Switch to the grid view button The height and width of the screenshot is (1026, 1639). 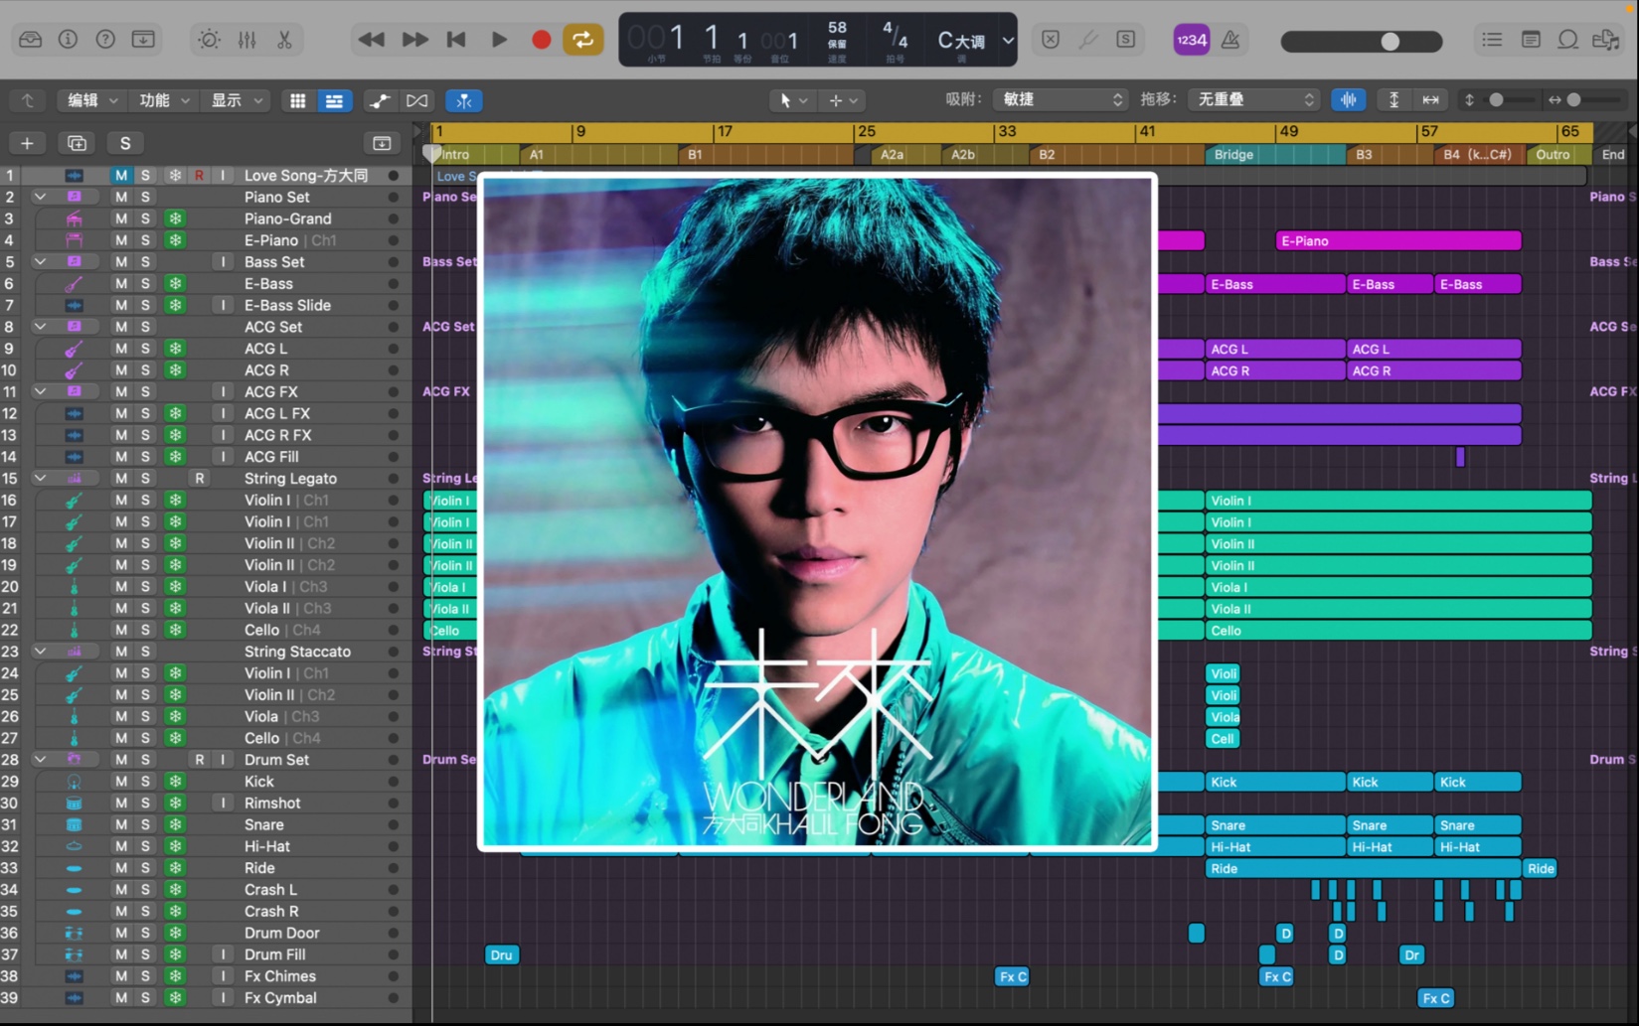coord(297,100)
